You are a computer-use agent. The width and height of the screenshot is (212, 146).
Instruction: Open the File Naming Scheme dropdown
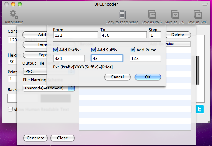tap(49, 88)
